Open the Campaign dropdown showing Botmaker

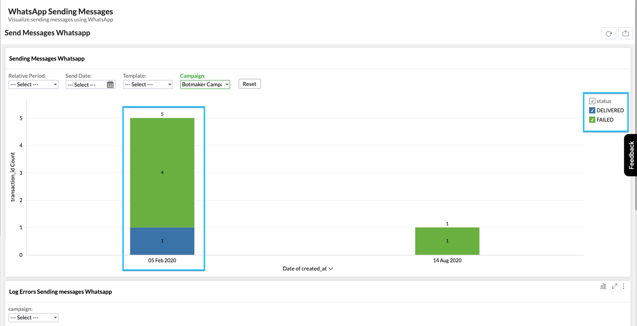coord(205,85)
